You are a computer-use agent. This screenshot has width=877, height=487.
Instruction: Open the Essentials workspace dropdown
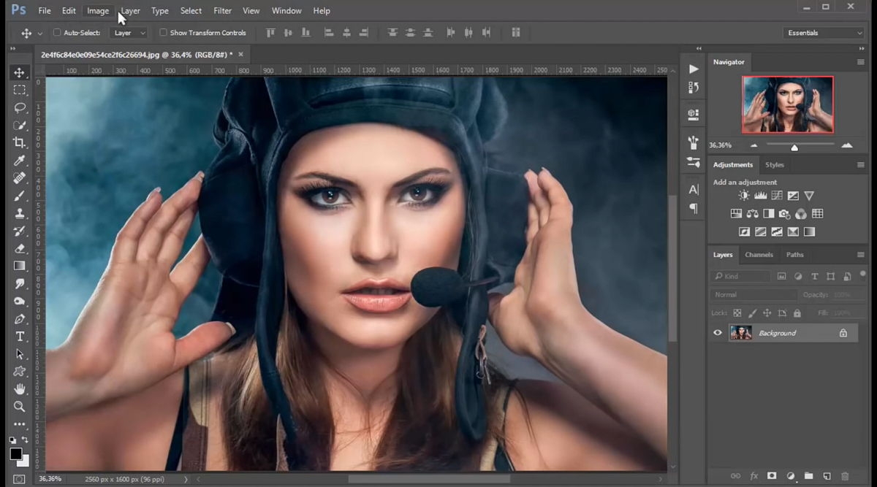coord(824,33)
